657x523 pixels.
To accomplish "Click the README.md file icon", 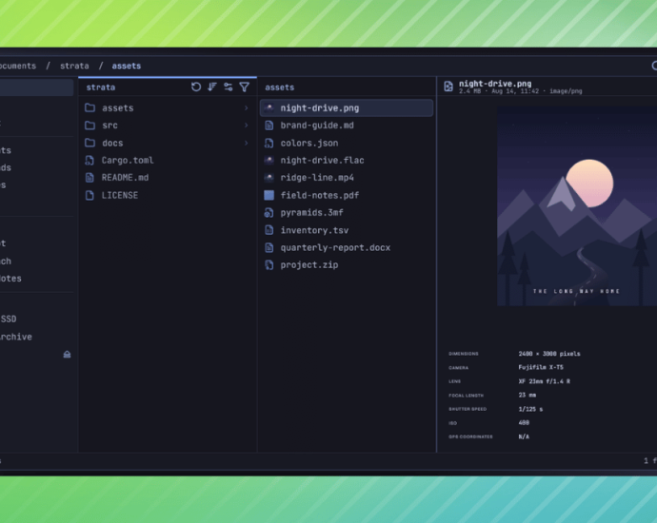I will click(x=90, y=178).
